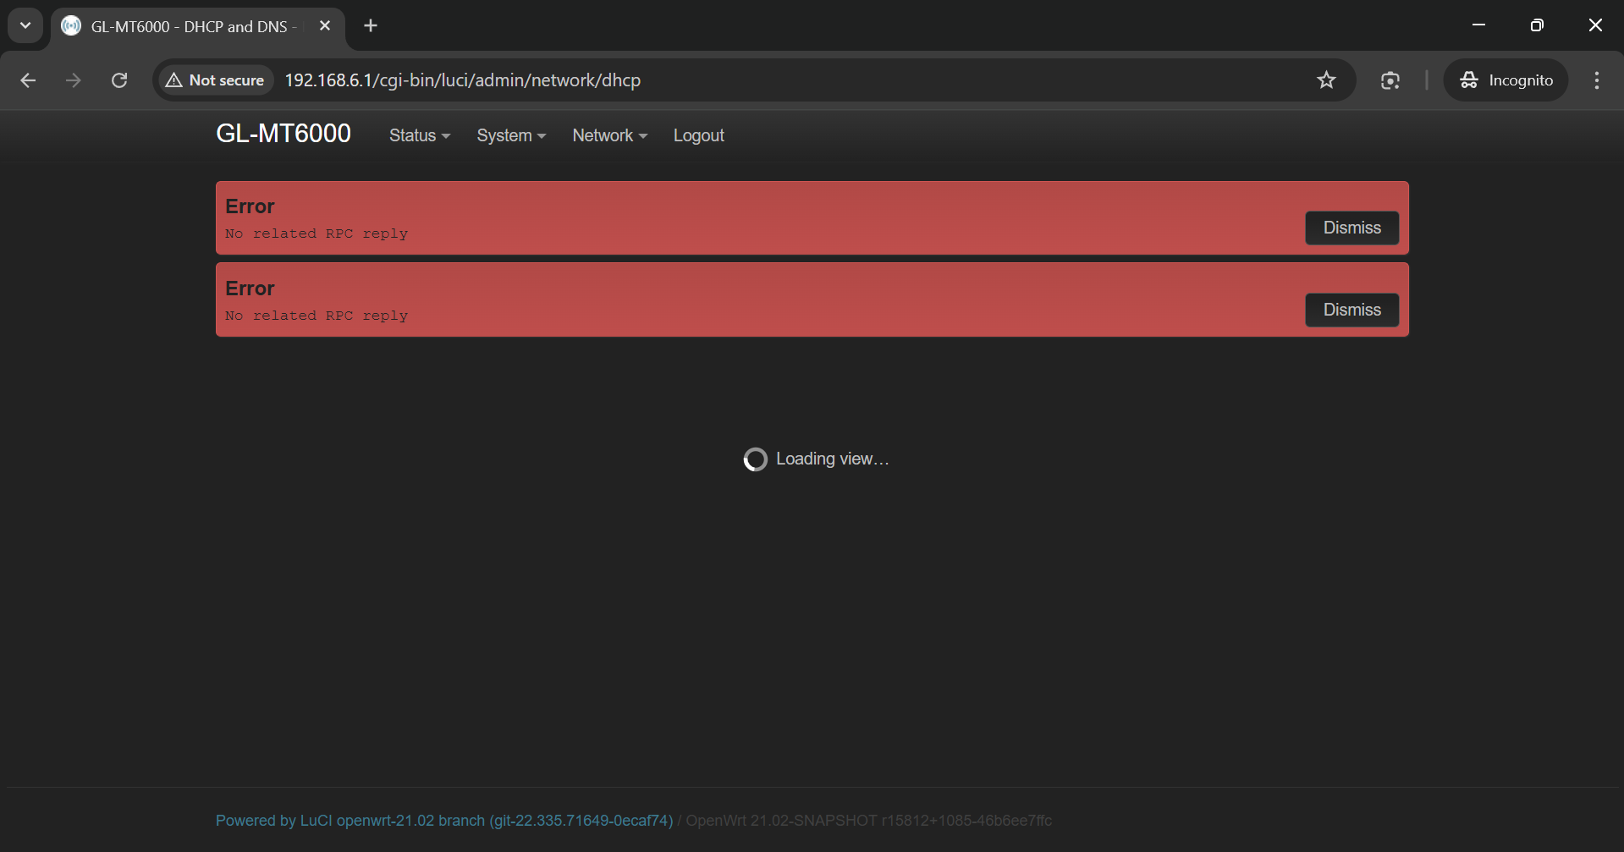The image size is (1624, 852).
Task: Click the "Loading view…" text
Action: 833,459
